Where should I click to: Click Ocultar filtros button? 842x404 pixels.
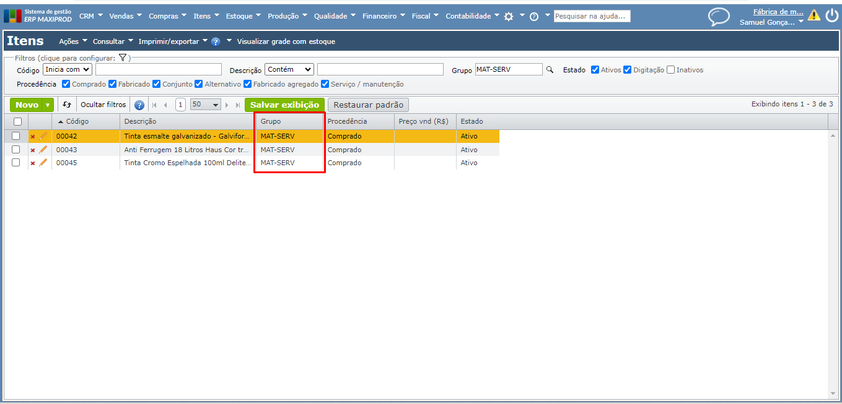tap(103, 105)
